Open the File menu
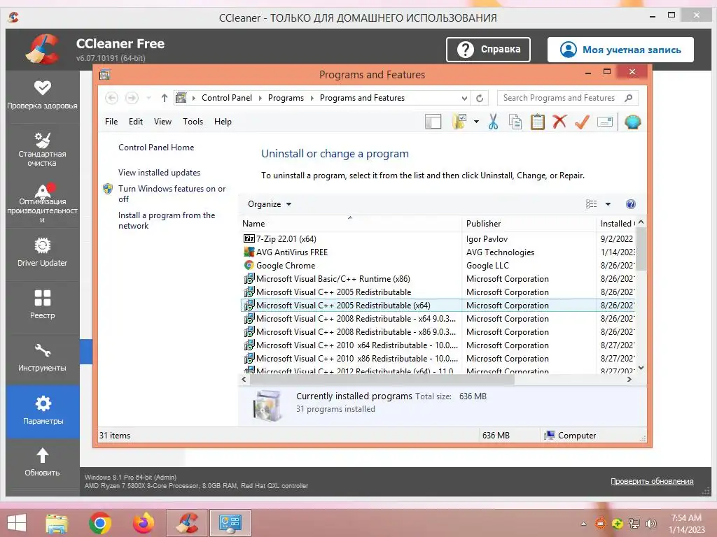Viewport: 717px width, 537px height. 111,122
